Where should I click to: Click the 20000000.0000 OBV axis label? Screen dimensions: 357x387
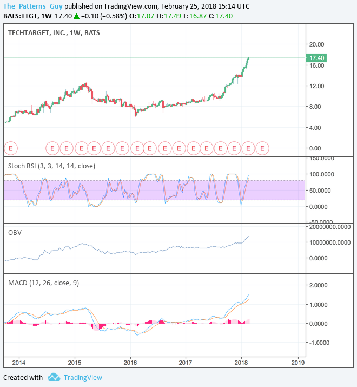pyautogui.click(x=330, y=227)
